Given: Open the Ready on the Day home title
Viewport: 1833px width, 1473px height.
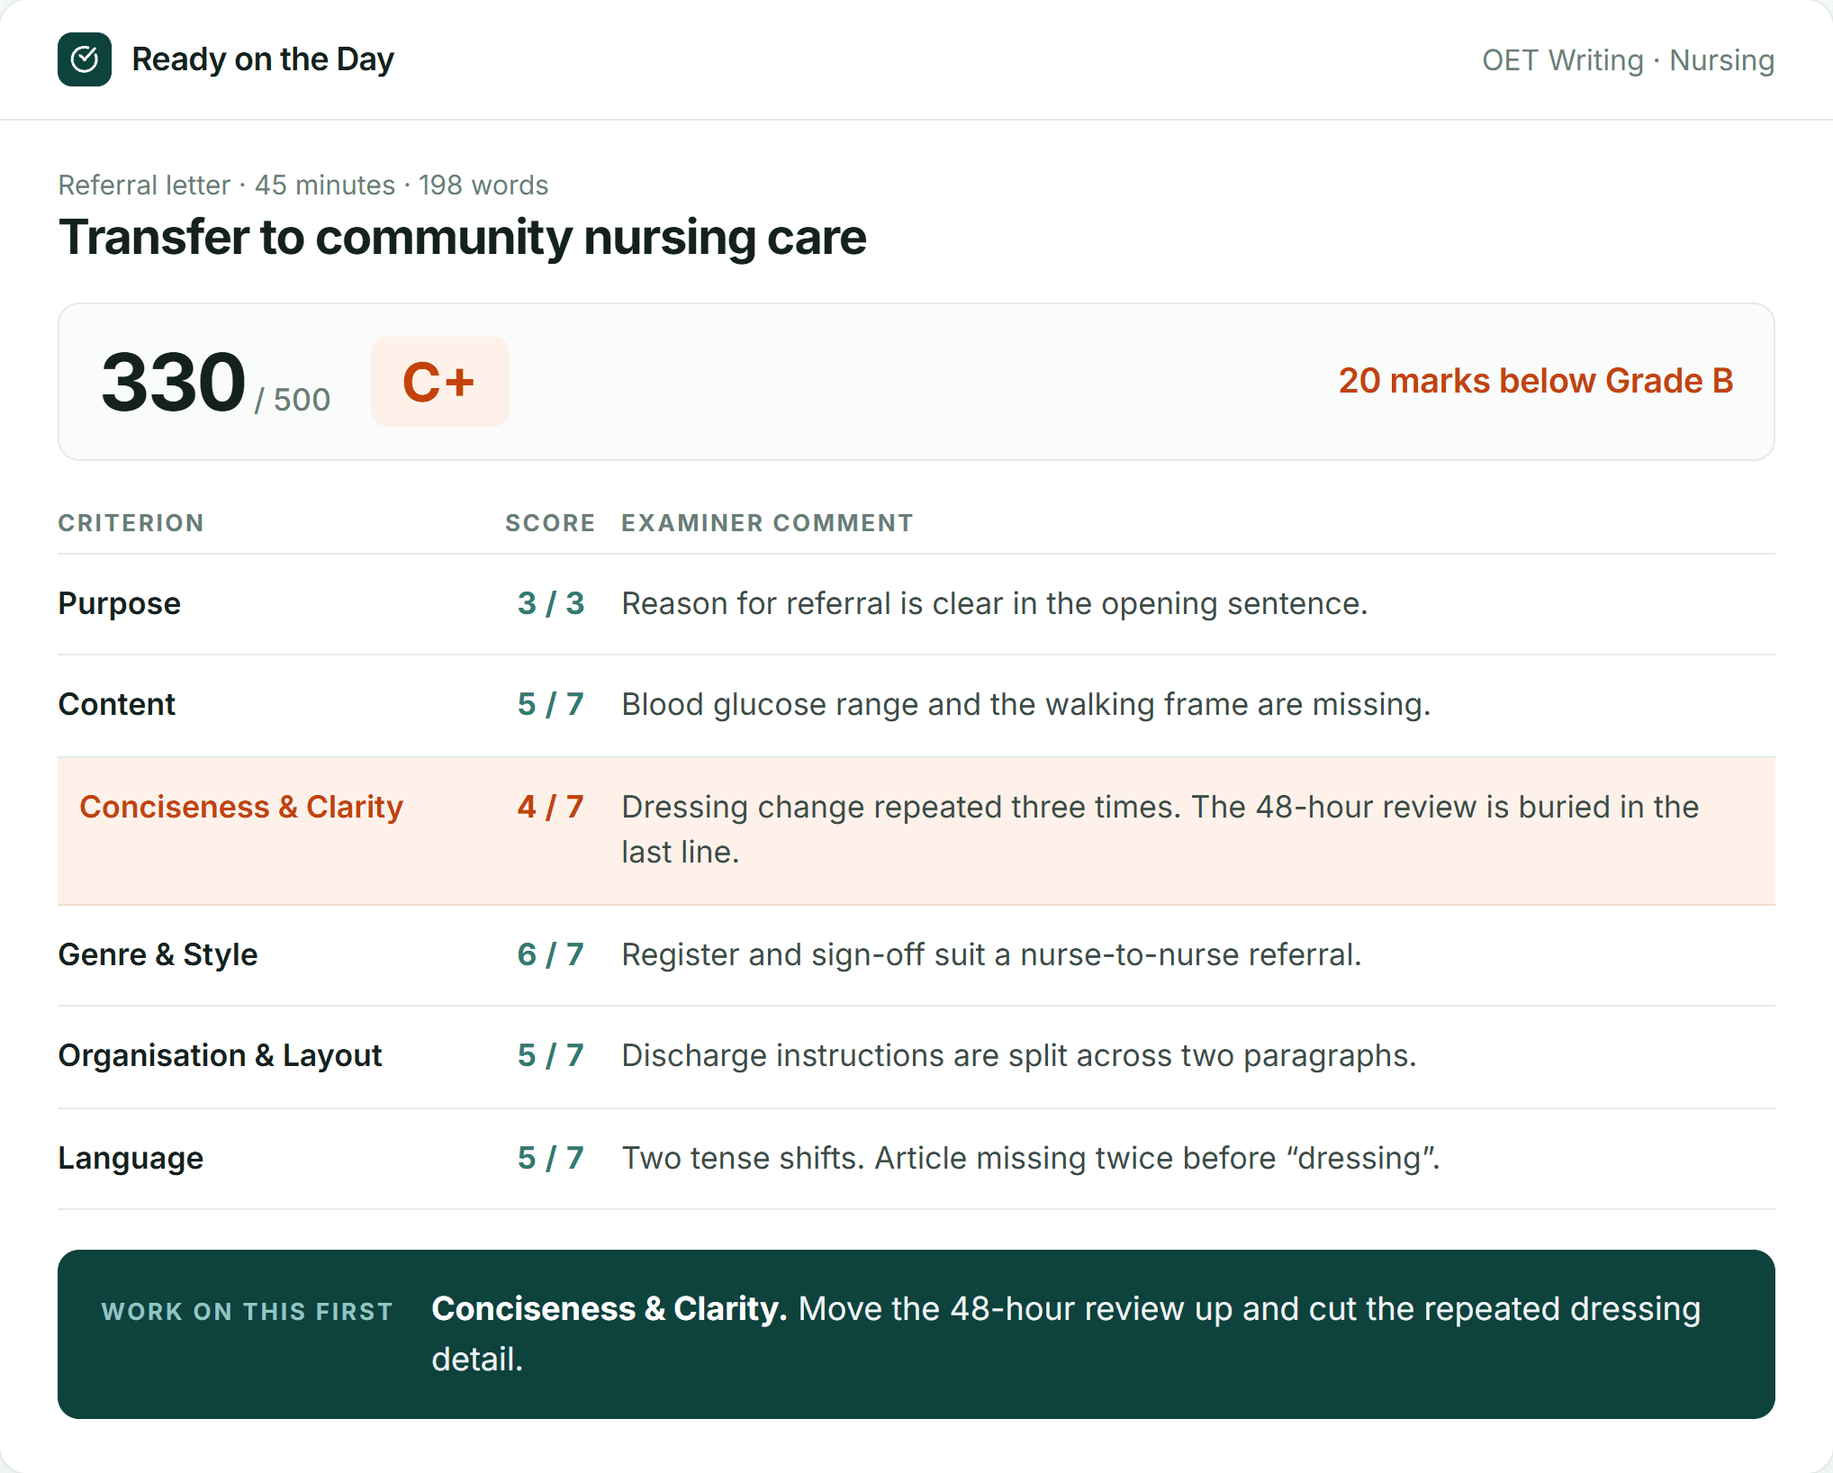Looking at the screenshot, I should (x=263, y=59).
